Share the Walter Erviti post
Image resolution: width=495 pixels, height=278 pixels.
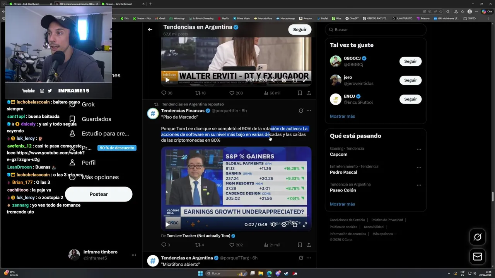(309, 93)
